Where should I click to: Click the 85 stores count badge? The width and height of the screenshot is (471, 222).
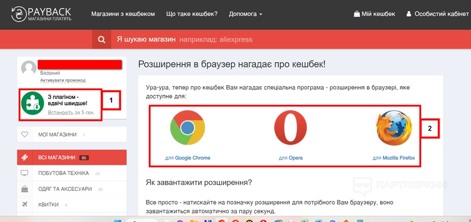84,158
